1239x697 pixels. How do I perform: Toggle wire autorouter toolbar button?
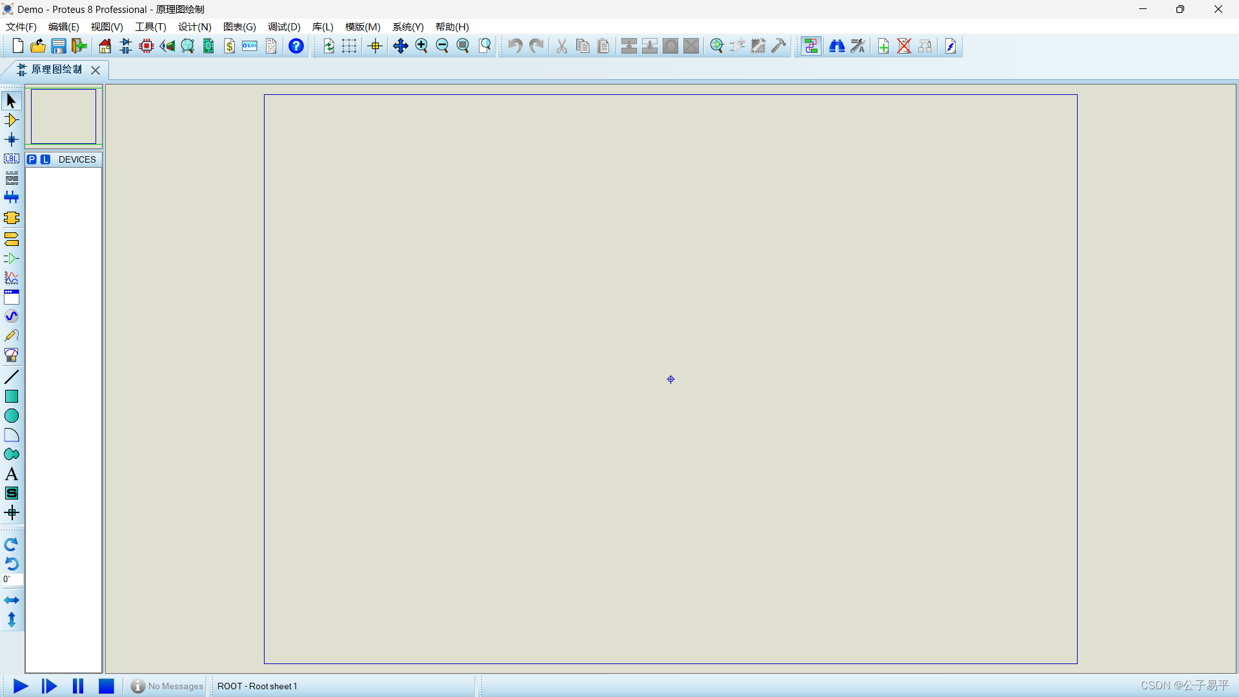(811, 46)
